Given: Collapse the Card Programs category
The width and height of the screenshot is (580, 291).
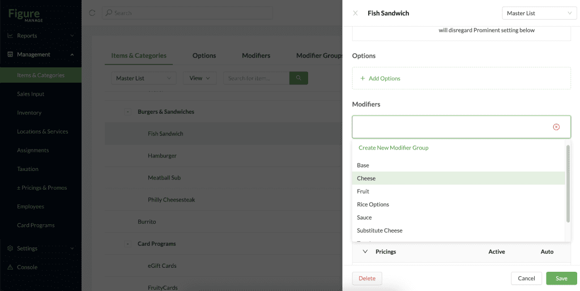Looking at the screenshot, I should [127, 244].
